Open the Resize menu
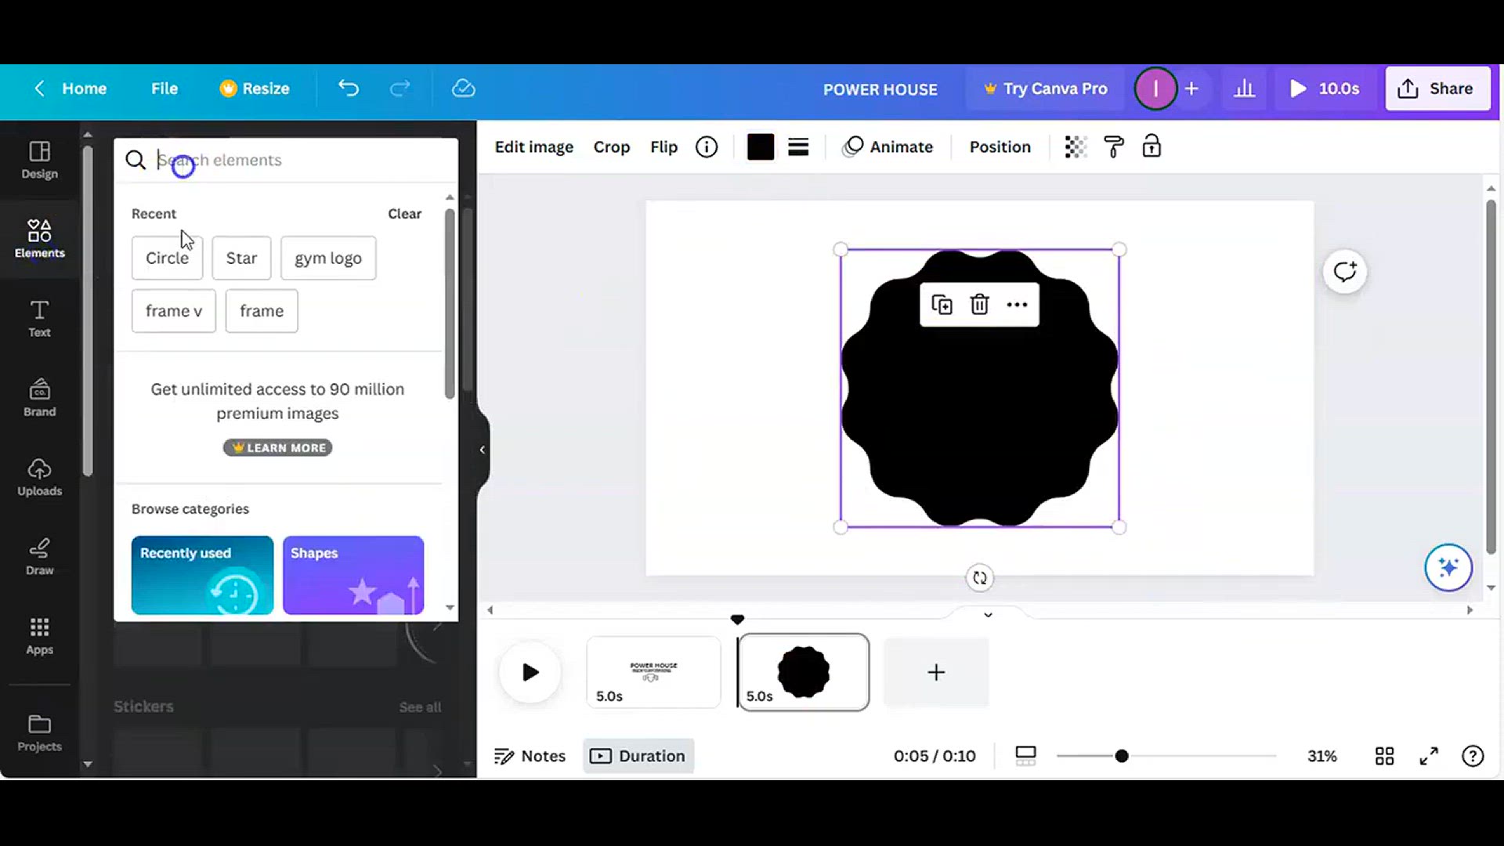1504x846 pixels. 255,89
